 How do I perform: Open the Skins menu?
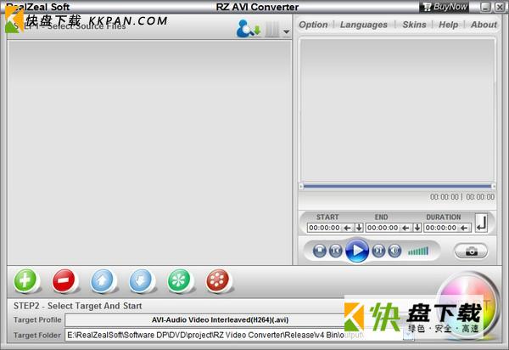click(x=414, y=25)
